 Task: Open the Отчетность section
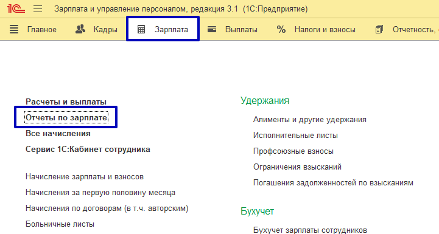point(415,30)
